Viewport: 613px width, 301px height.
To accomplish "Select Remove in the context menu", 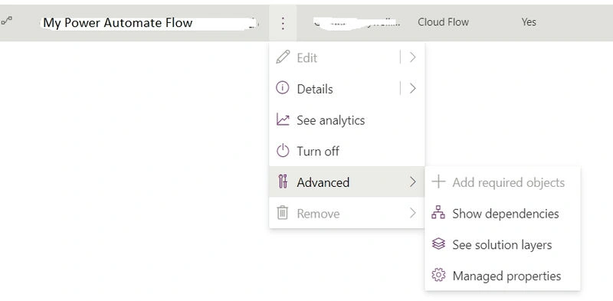I will pos(347,213).
